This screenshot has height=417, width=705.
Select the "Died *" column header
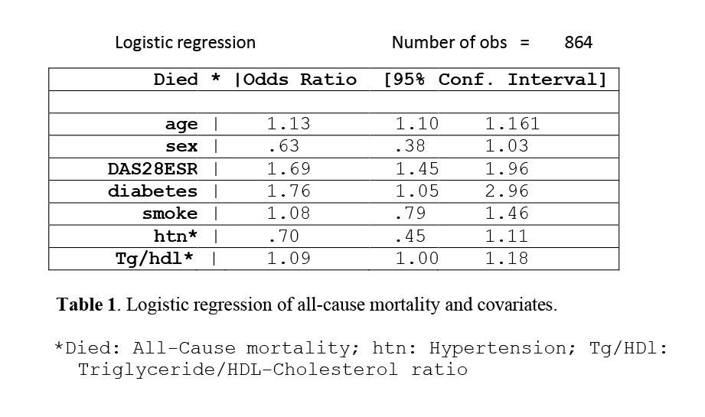(187, 80)
